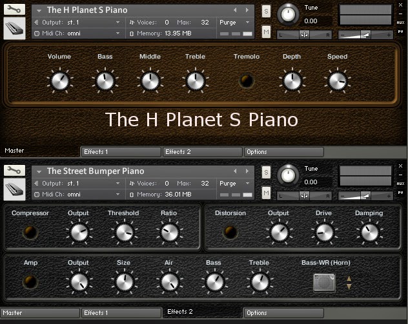Click the keyboard instrument icon of Street Bumper Piano

click(14, 189)
